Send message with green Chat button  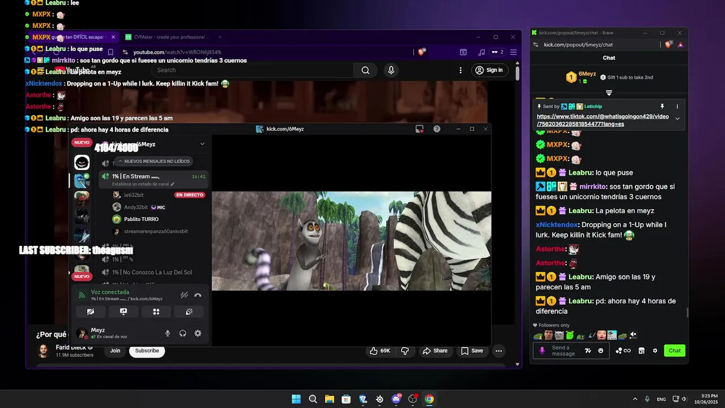tap(675, 351)
